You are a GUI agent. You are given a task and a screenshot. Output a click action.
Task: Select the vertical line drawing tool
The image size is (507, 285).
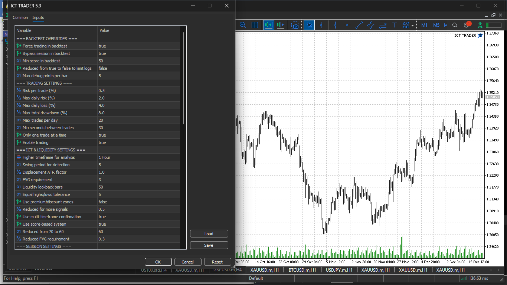[x=335, y=25]
